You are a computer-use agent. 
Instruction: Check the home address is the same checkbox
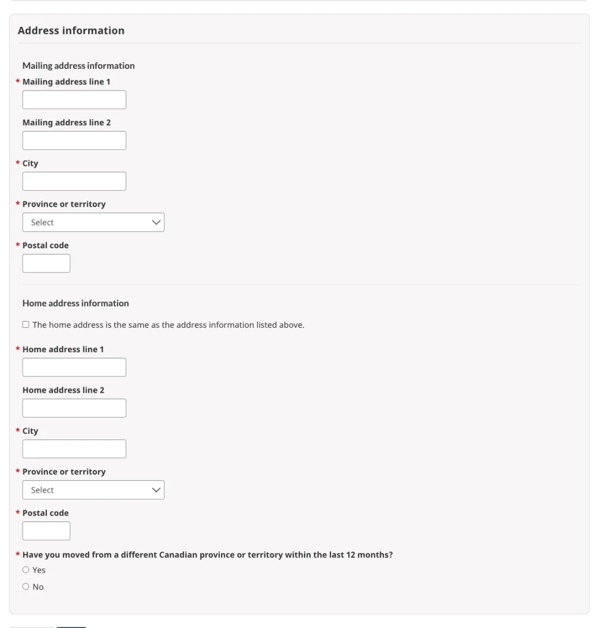point(26,325)
